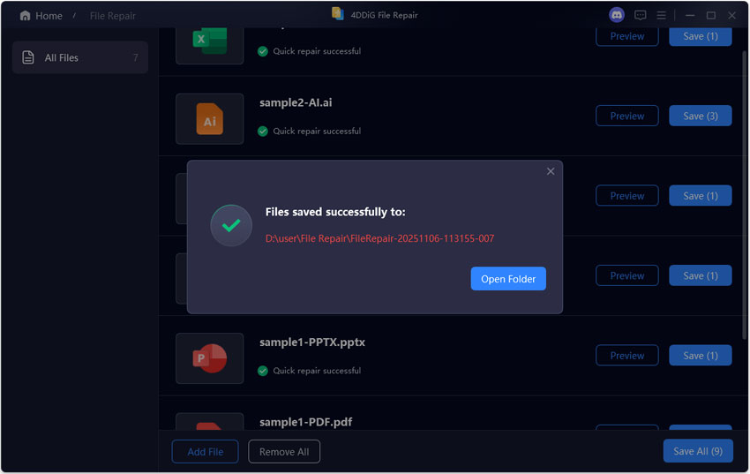Click the PowerPoint file icon
750x474 pixels.
pos(210,358)
